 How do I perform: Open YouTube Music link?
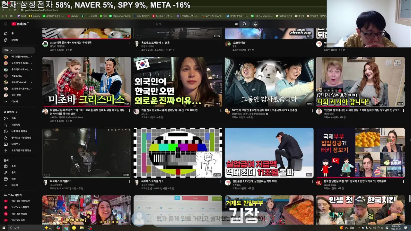tap(19, 214)
